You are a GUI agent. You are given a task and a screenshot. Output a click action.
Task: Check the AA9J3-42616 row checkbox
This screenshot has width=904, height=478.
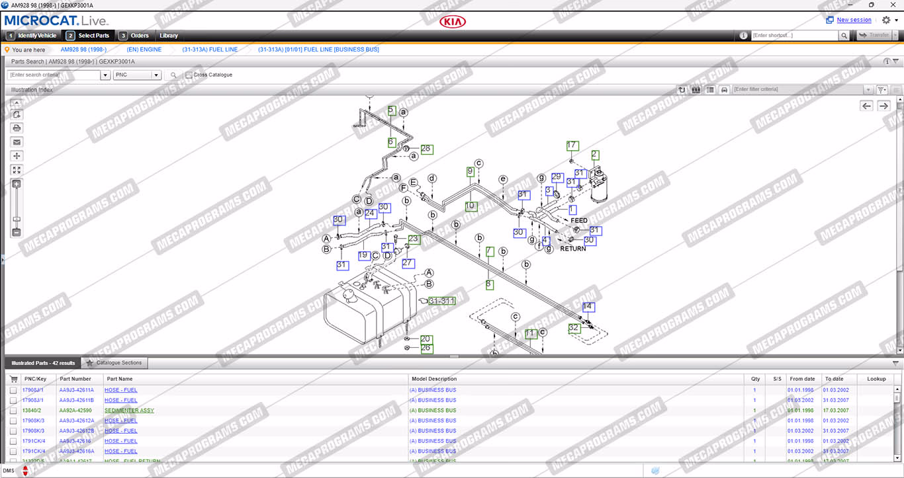13,442
